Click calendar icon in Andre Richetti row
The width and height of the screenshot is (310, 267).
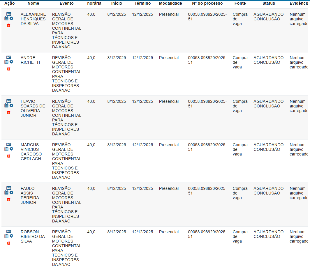[x=6, y=62]
